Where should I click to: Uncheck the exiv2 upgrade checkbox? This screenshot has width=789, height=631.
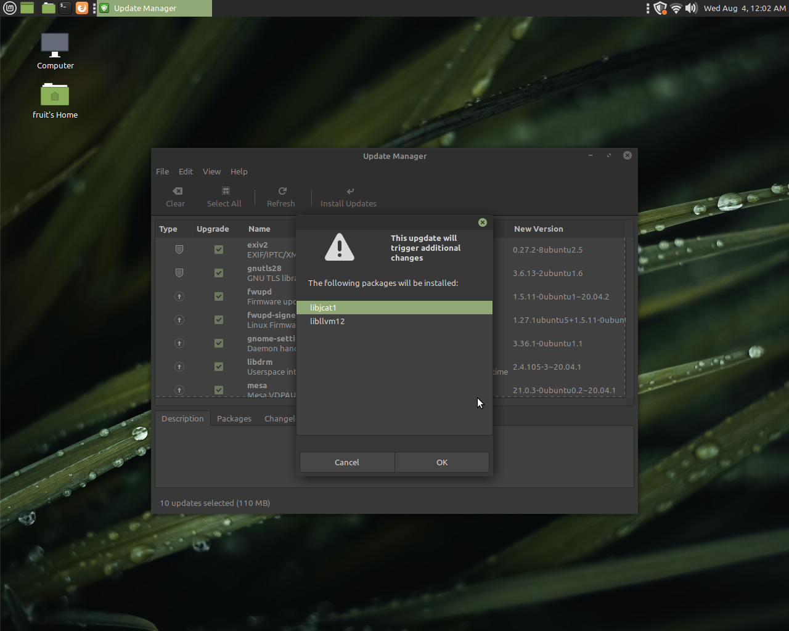click(219, 250)
